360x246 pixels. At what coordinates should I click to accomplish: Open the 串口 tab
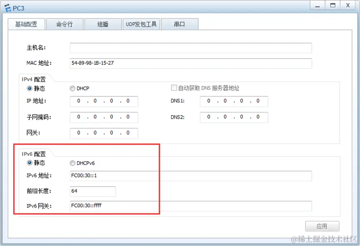pyautogui.click(x=179, y=24)
